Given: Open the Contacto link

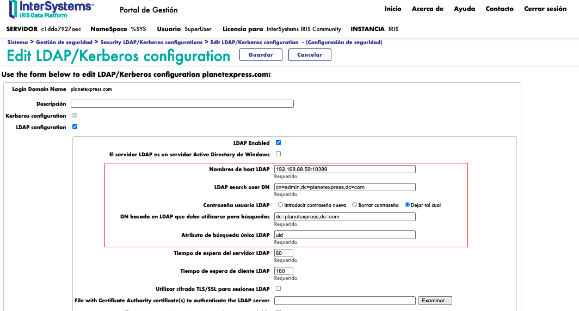Looking at the screenshot, I should pos(499,9).
